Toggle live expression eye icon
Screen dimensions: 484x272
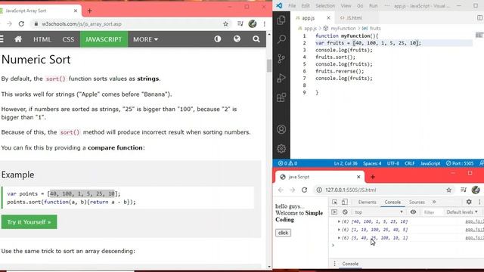413,212
